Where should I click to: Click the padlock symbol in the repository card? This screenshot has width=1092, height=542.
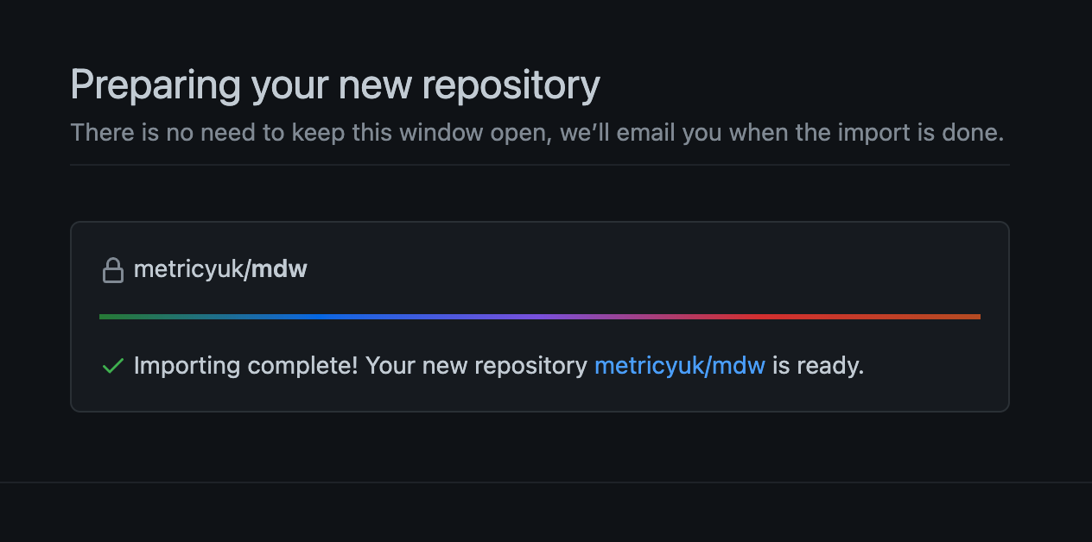113,268
